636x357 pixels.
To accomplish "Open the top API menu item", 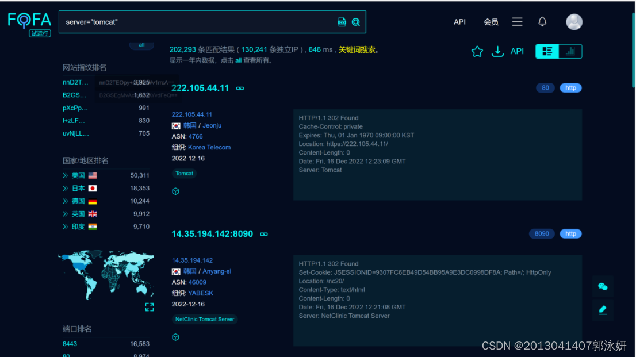I will (459, 22).
